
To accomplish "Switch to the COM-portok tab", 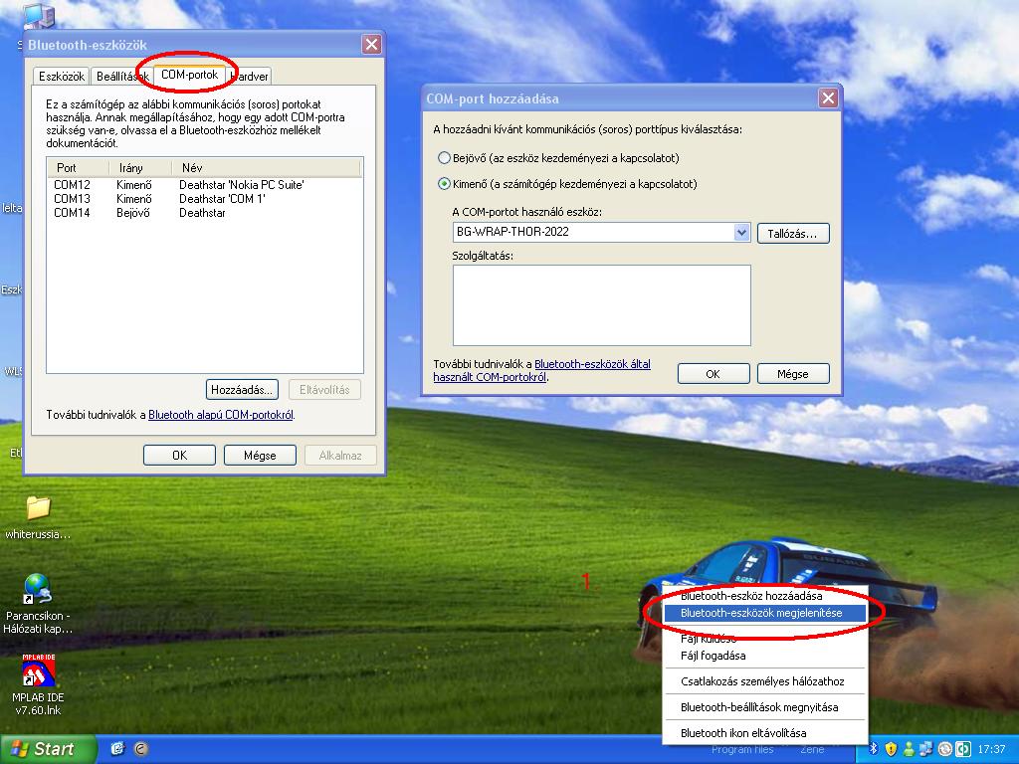I will [190, 75].
